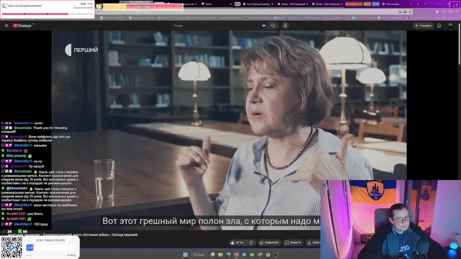
Task: Open YouTube notifications bell
Action: point(439,26)
